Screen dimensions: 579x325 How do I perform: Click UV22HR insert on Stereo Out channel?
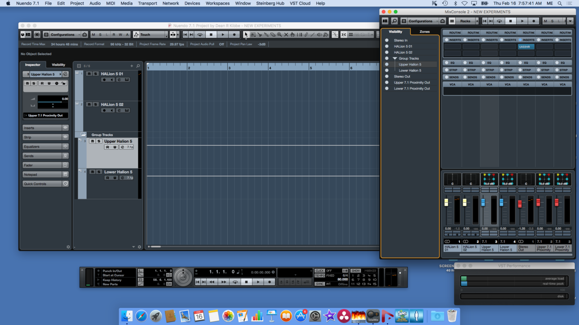point(526,47)
